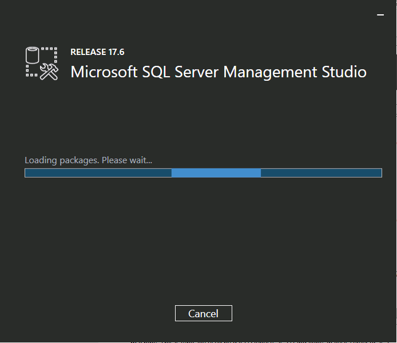Click the Microsoft SQL Server Management Studio title
The height and width of the screenshot is (343, 397).
219,72
